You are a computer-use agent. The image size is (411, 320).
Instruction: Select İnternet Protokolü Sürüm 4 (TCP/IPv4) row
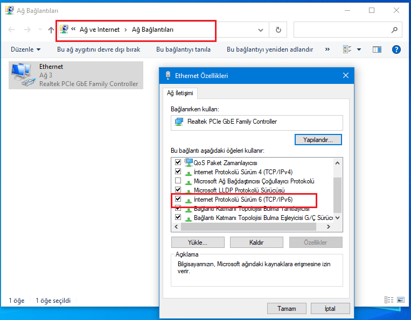click(x=243, y=172)
